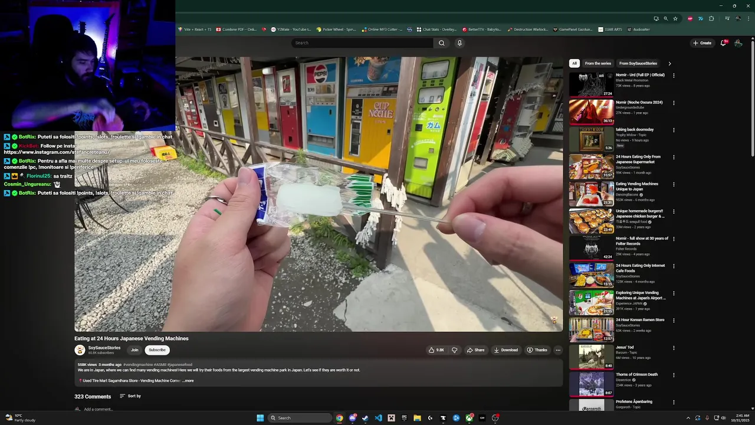Launch Visual Studio Code from taskbar
This screenshot has width=755, height=425.
378,418
